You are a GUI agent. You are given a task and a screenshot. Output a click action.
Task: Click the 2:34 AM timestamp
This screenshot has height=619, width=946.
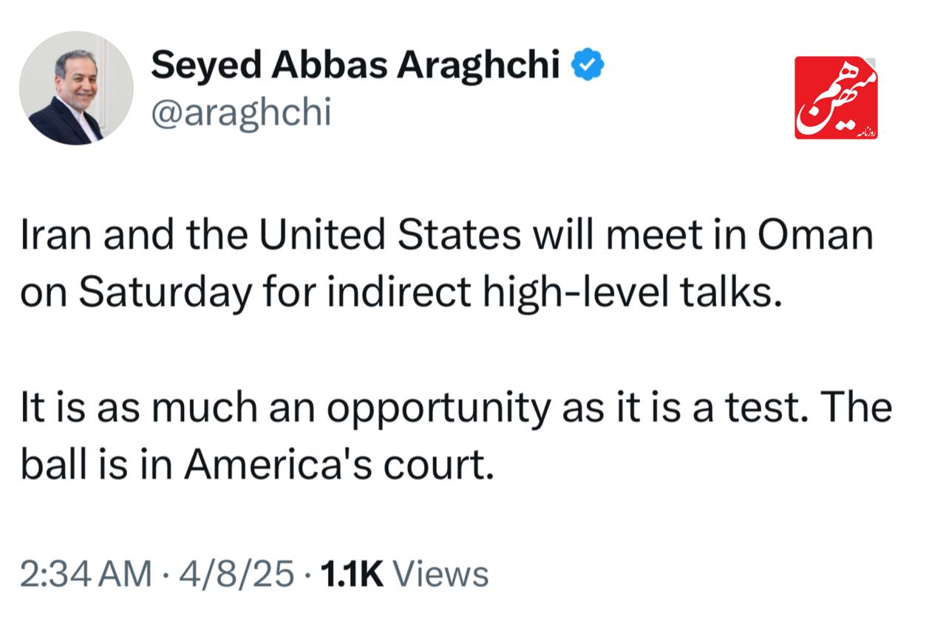pyautogui.click(x=86, y=574)
